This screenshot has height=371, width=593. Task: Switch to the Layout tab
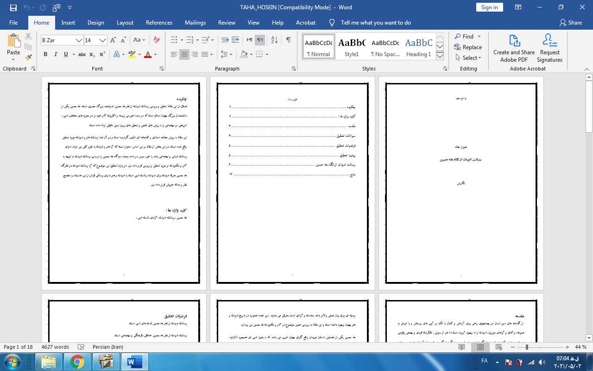tap(125, 23)
